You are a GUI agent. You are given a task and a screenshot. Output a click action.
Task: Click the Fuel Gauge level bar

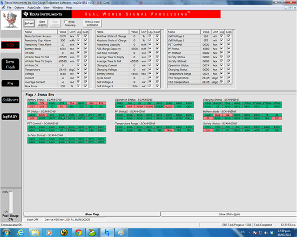pos(11,202)
